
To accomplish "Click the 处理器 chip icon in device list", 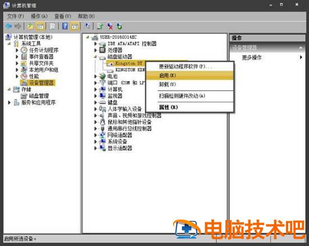I will tap(102, 50).
